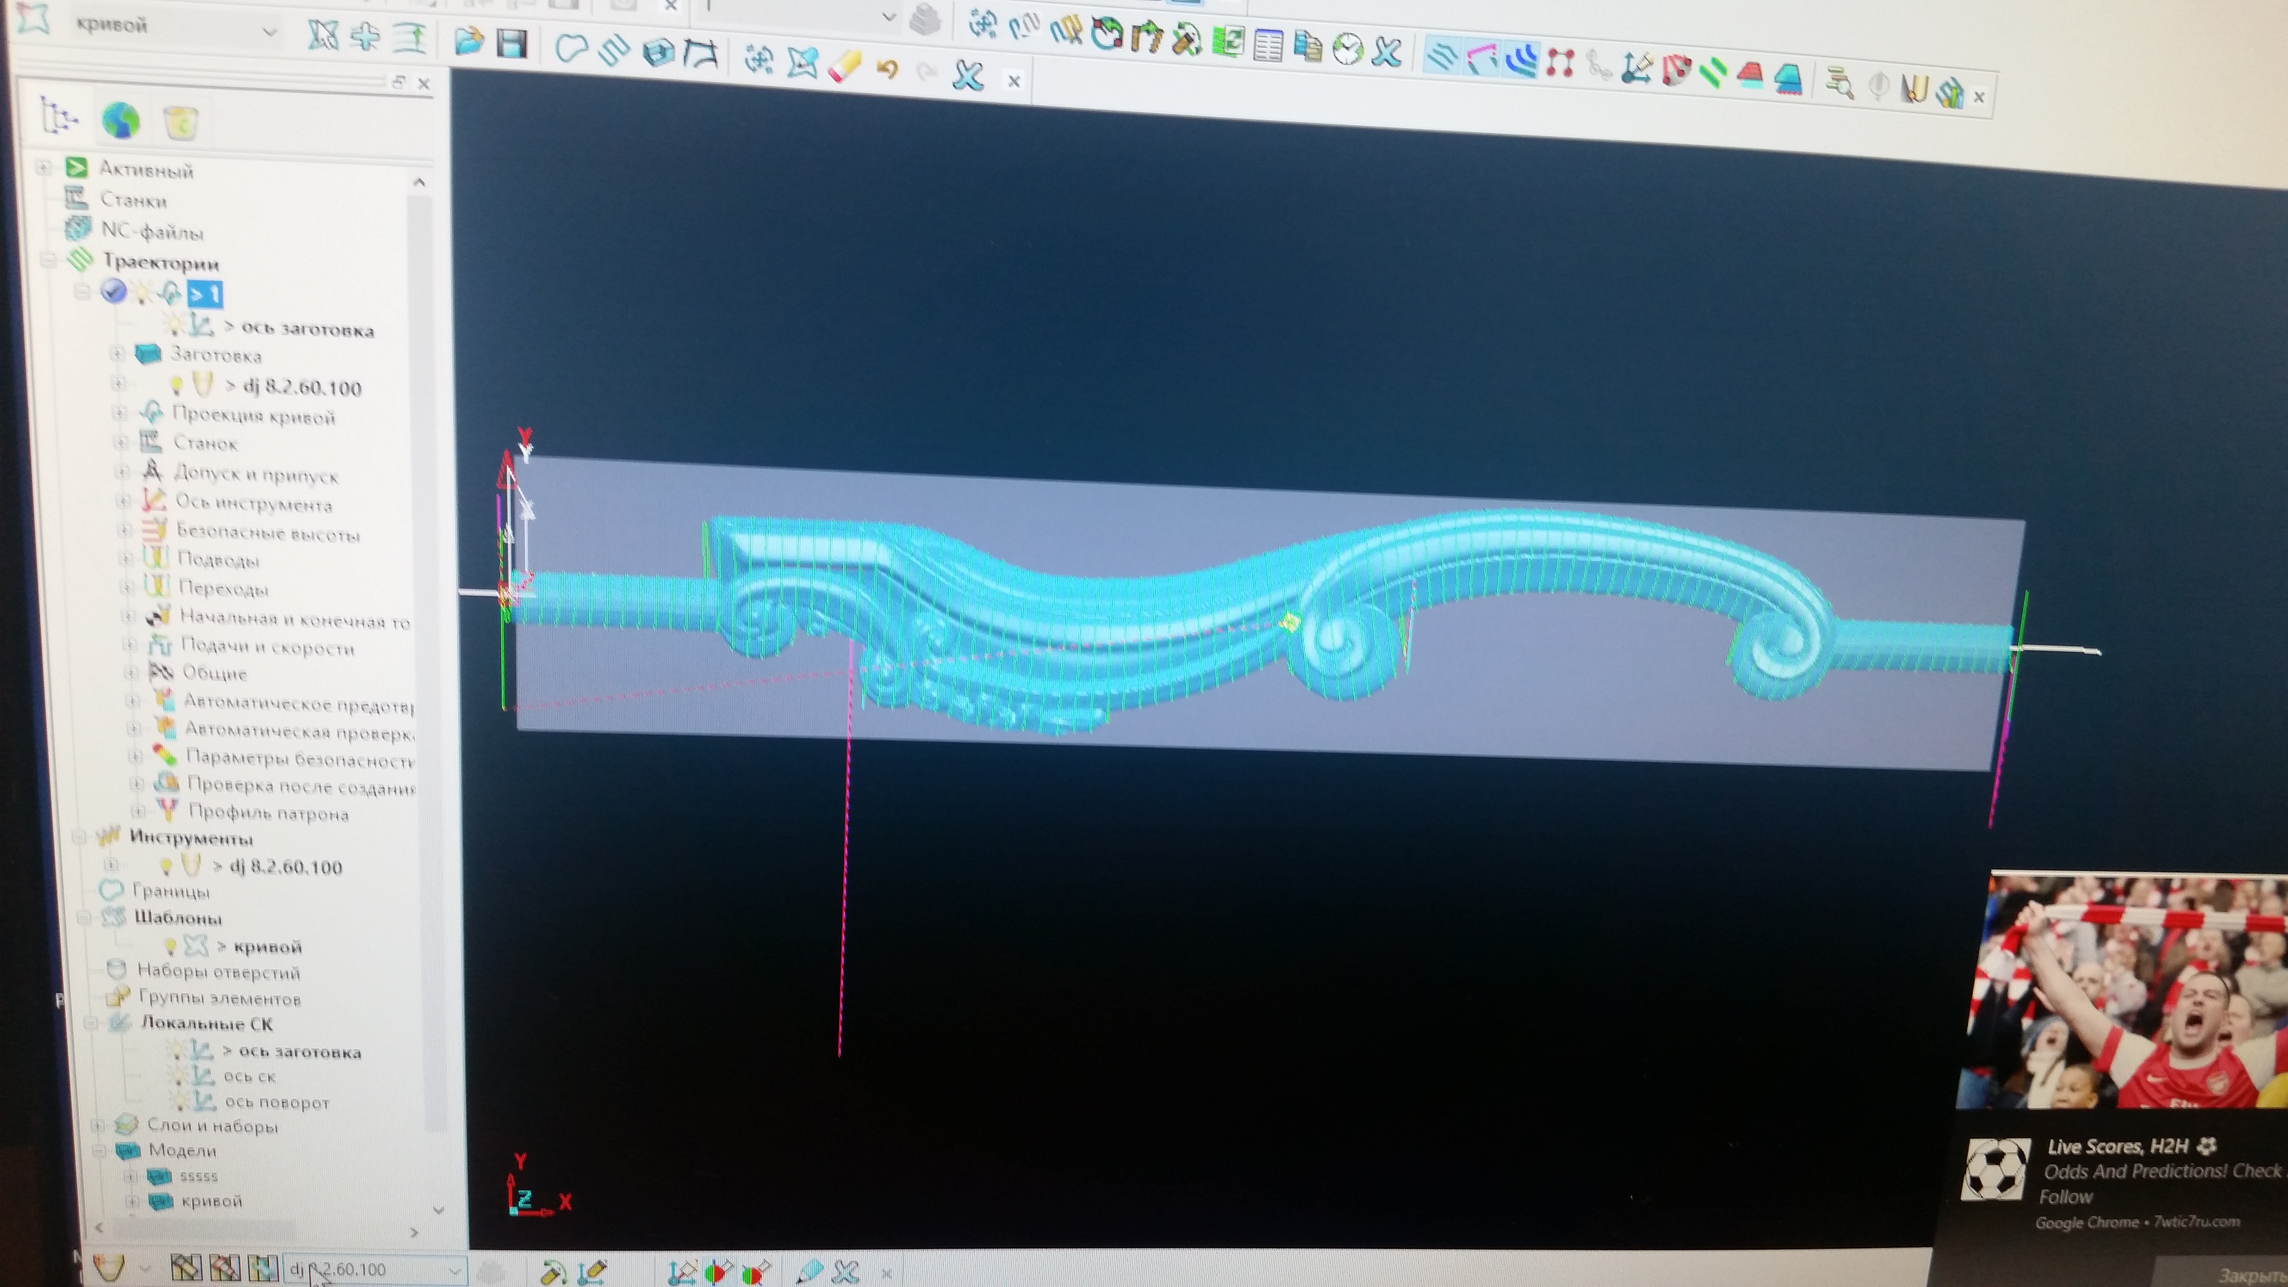The width and height of the screenshot is (2288, 1287).
Task: Select Подачи и скорости tree item
Action: click(267, 647)
